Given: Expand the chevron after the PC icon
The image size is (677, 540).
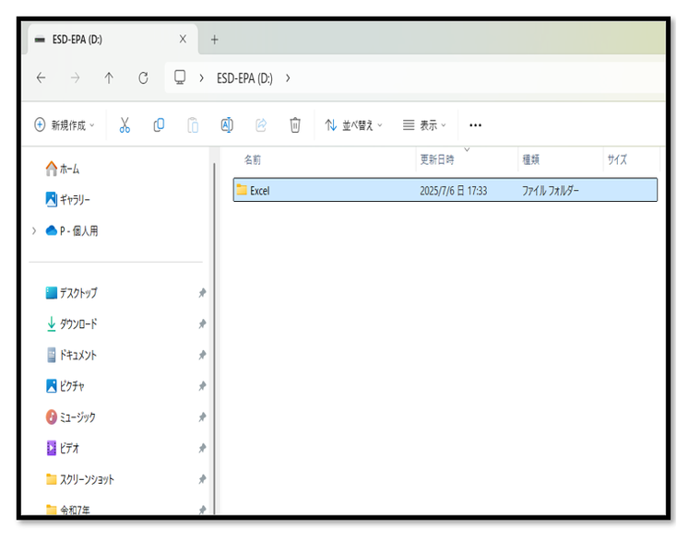Looking at the screenshot, I should point(202,78).
